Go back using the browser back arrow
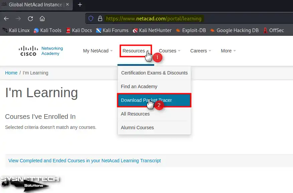Viewport: 293px width, 193px height. point(6,19)
